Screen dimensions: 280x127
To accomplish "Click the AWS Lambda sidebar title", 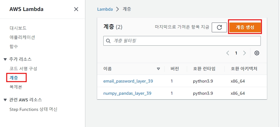I will 27,9.
